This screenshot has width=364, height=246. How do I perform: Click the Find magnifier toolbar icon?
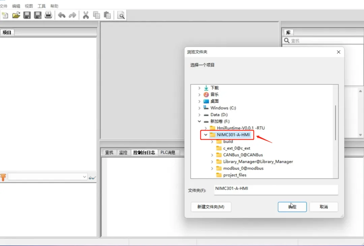tap(121, 15)
